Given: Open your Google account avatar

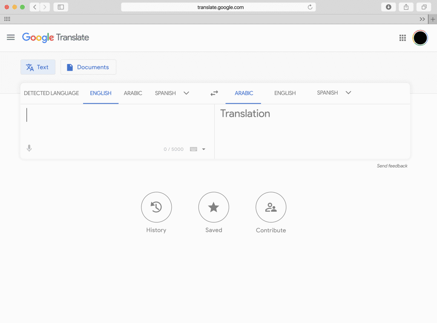Looking at the screenshot, I should click(x=420, y=37).
